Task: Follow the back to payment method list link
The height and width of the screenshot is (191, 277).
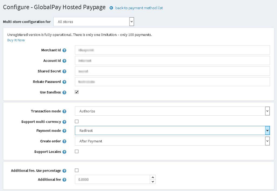Action: pyautogui.click(x=139, y=8)
